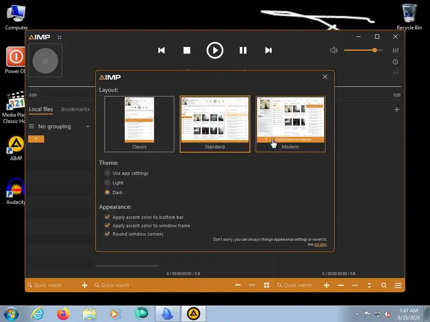Click the grouping list hamburger icon
The width and height of the screenshot is (430, 322).
point(31,127)
